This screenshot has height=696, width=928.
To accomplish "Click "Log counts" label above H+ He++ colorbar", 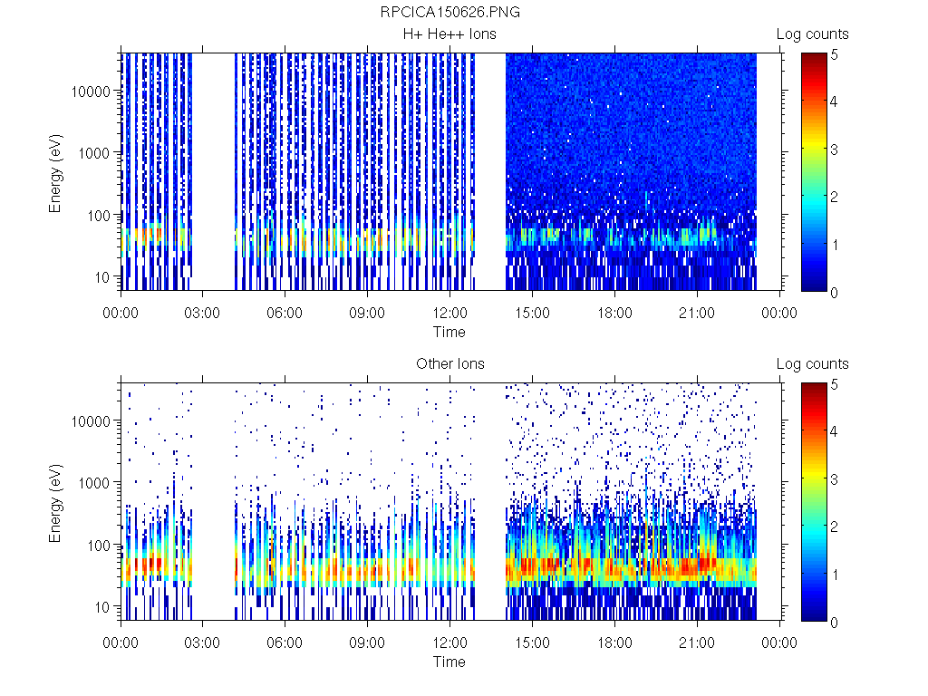I will coord(813,34).
